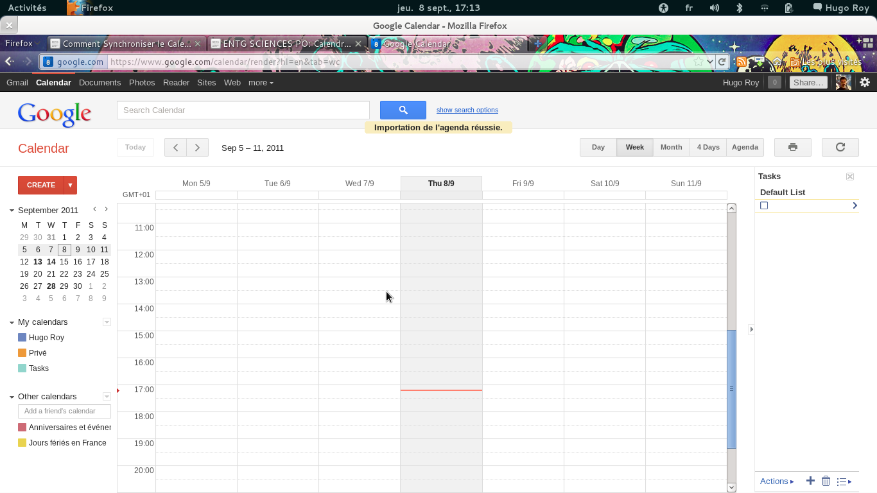
Task: Click the Search Calendar input field
Action: (243, 110)
